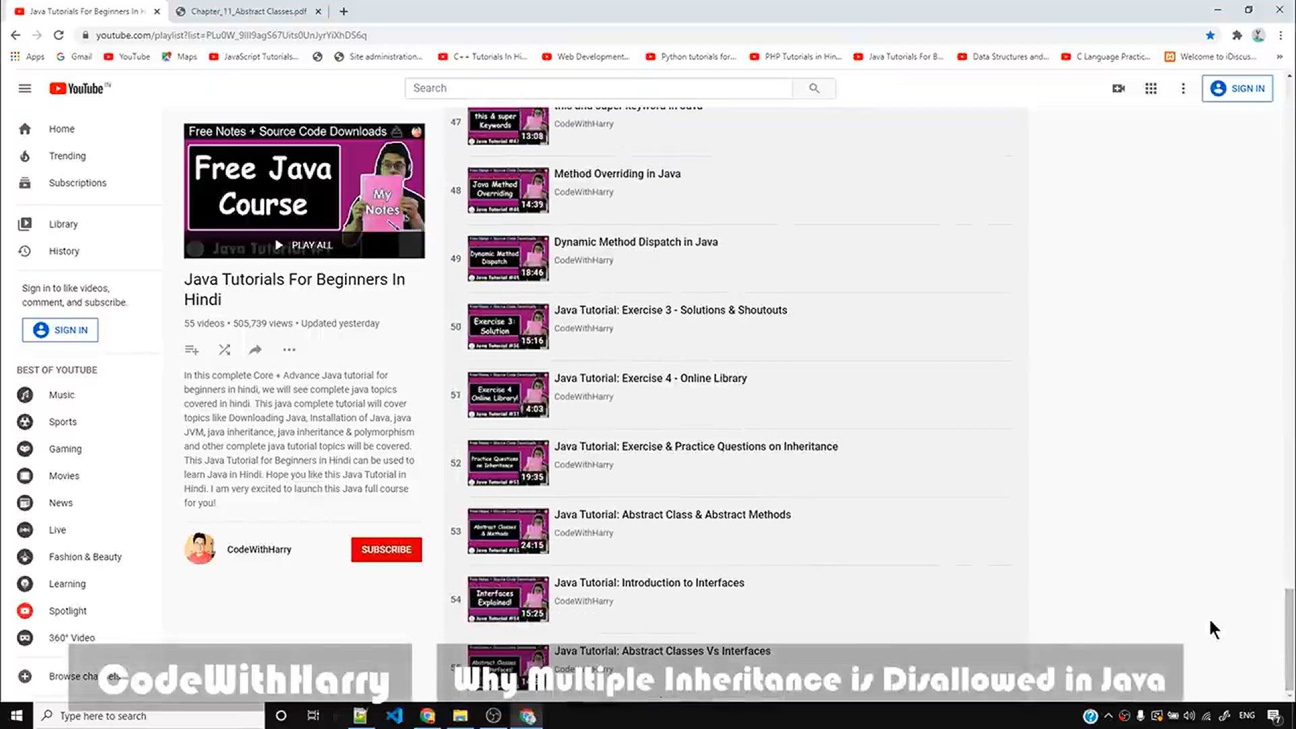The height and width of the screenshot is (729, 1296).
Task: Open File Explorer from the taskbar
Action: (460, 715)
